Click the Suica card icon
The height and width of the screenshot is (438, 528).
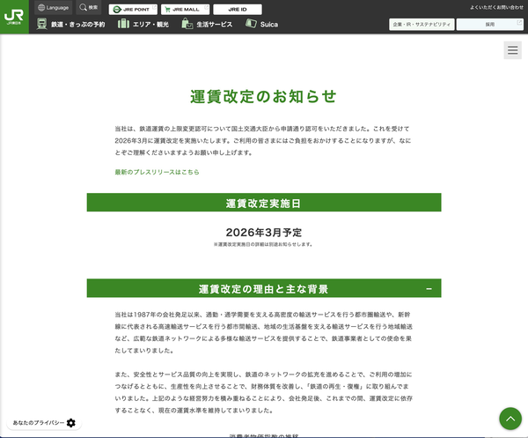251,23
